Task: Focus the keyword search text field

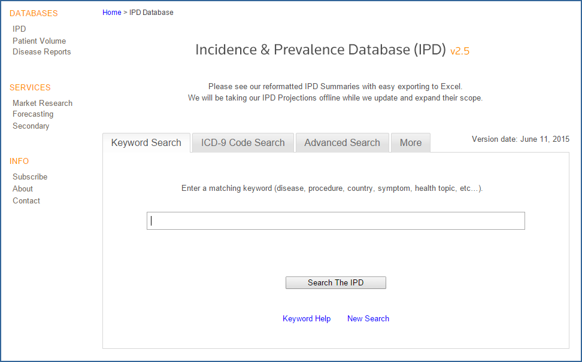Action: pos(335,221)
